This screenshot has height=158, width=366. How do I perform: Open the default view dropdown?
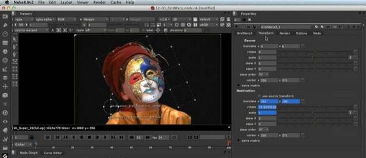208,19
